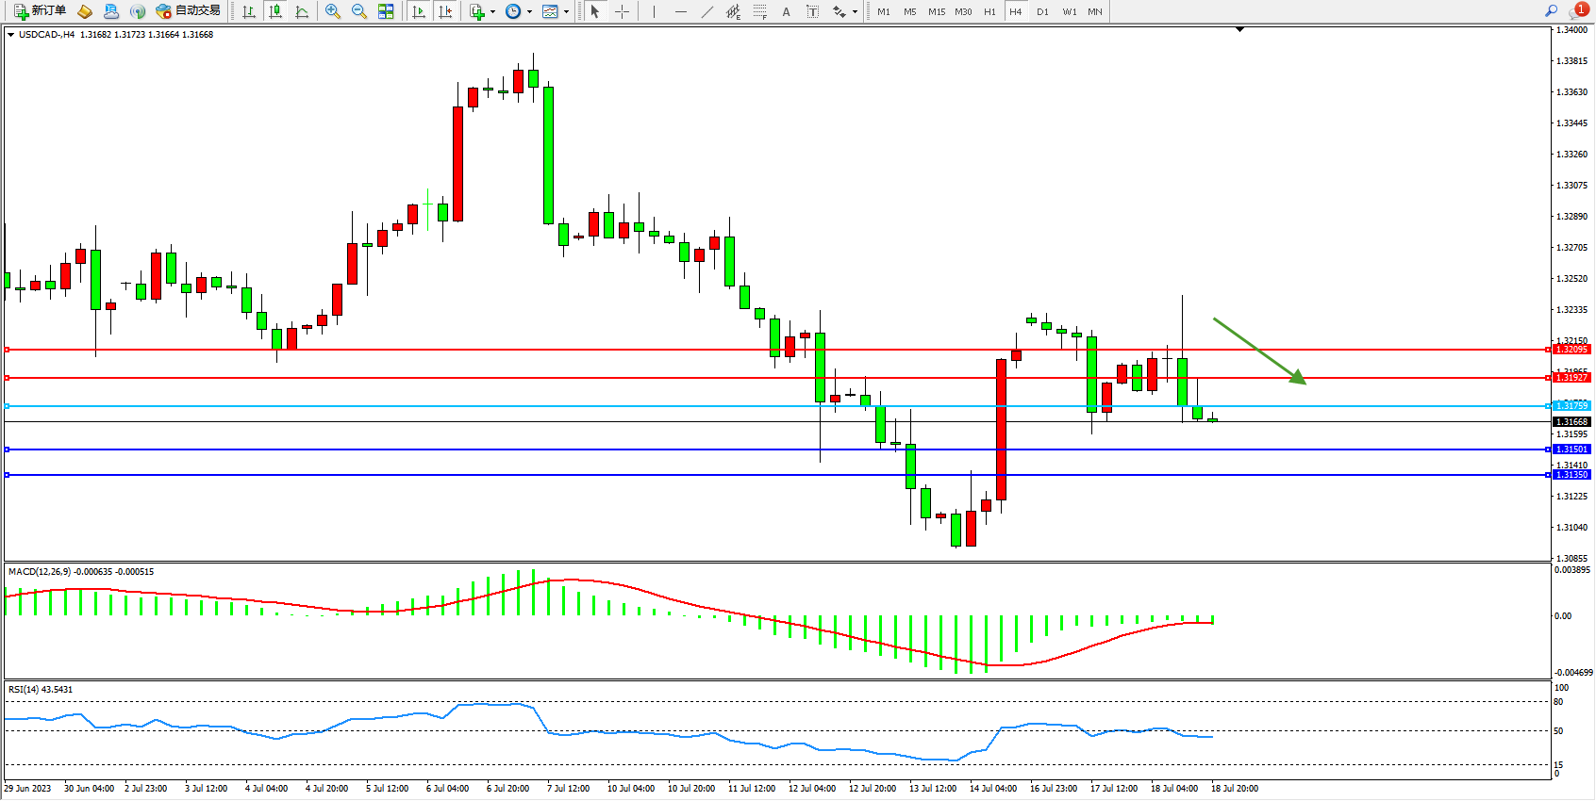Switch to the M15 timeframe
This screenshot has height=801, width=1596.
[936, 11]
